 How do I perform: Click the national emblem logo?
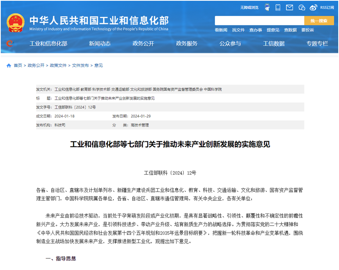point(16,23)
